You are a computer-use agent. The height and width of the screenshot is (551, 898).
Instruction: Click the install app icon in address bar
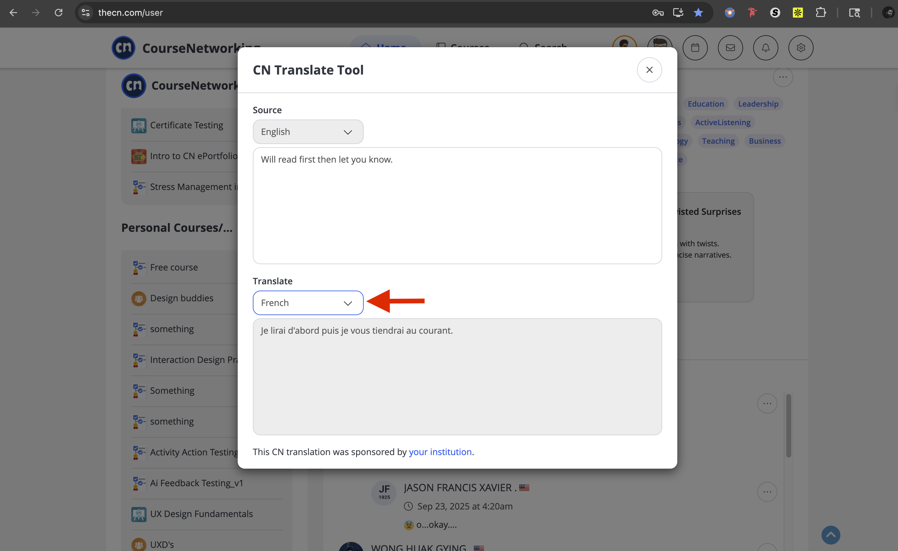point(678,13)
